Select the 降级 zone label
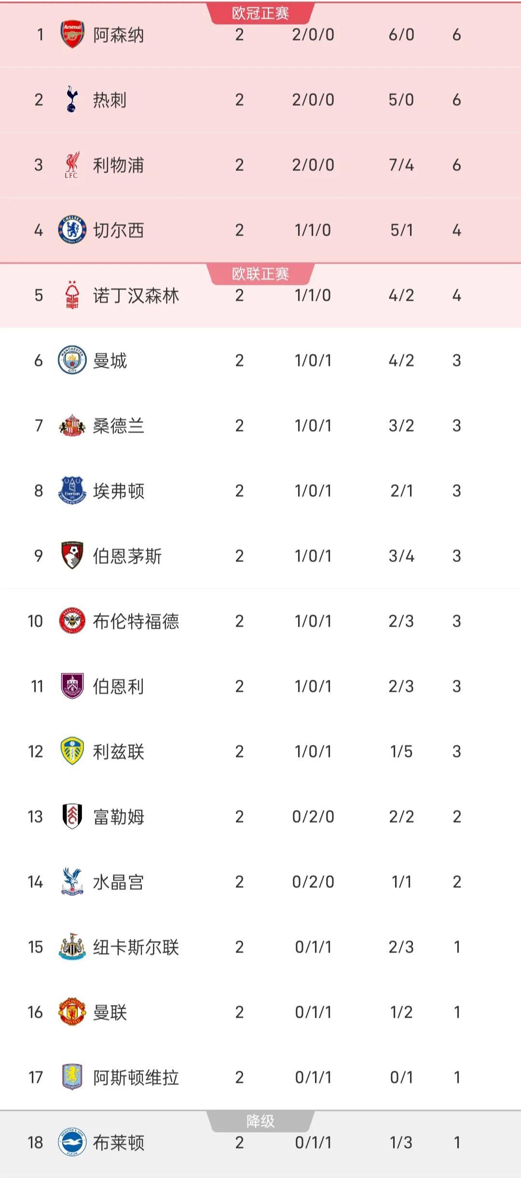Image resolution: width=521 pixels, height=1178 pixels. [x=260, y=1121]
